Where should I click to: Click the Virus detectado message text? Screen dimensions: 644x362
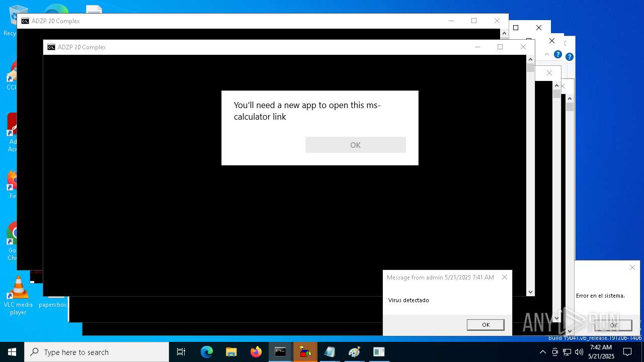point(409,300)
